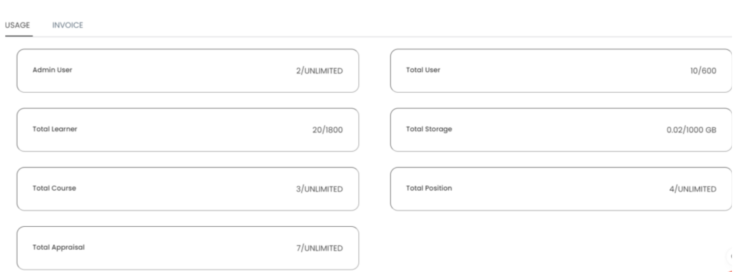Click the 20/1800 learner count

coord(327,130)
